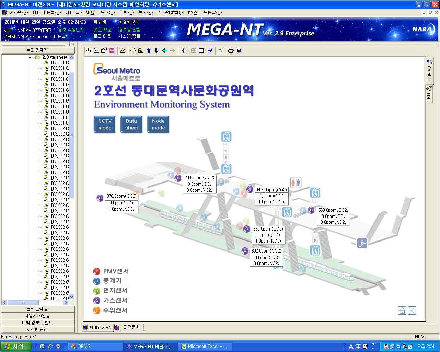Viewport: 440px width, 352px height.
Task: Click the home icon at bottom right of map
Action: point(402,310)
